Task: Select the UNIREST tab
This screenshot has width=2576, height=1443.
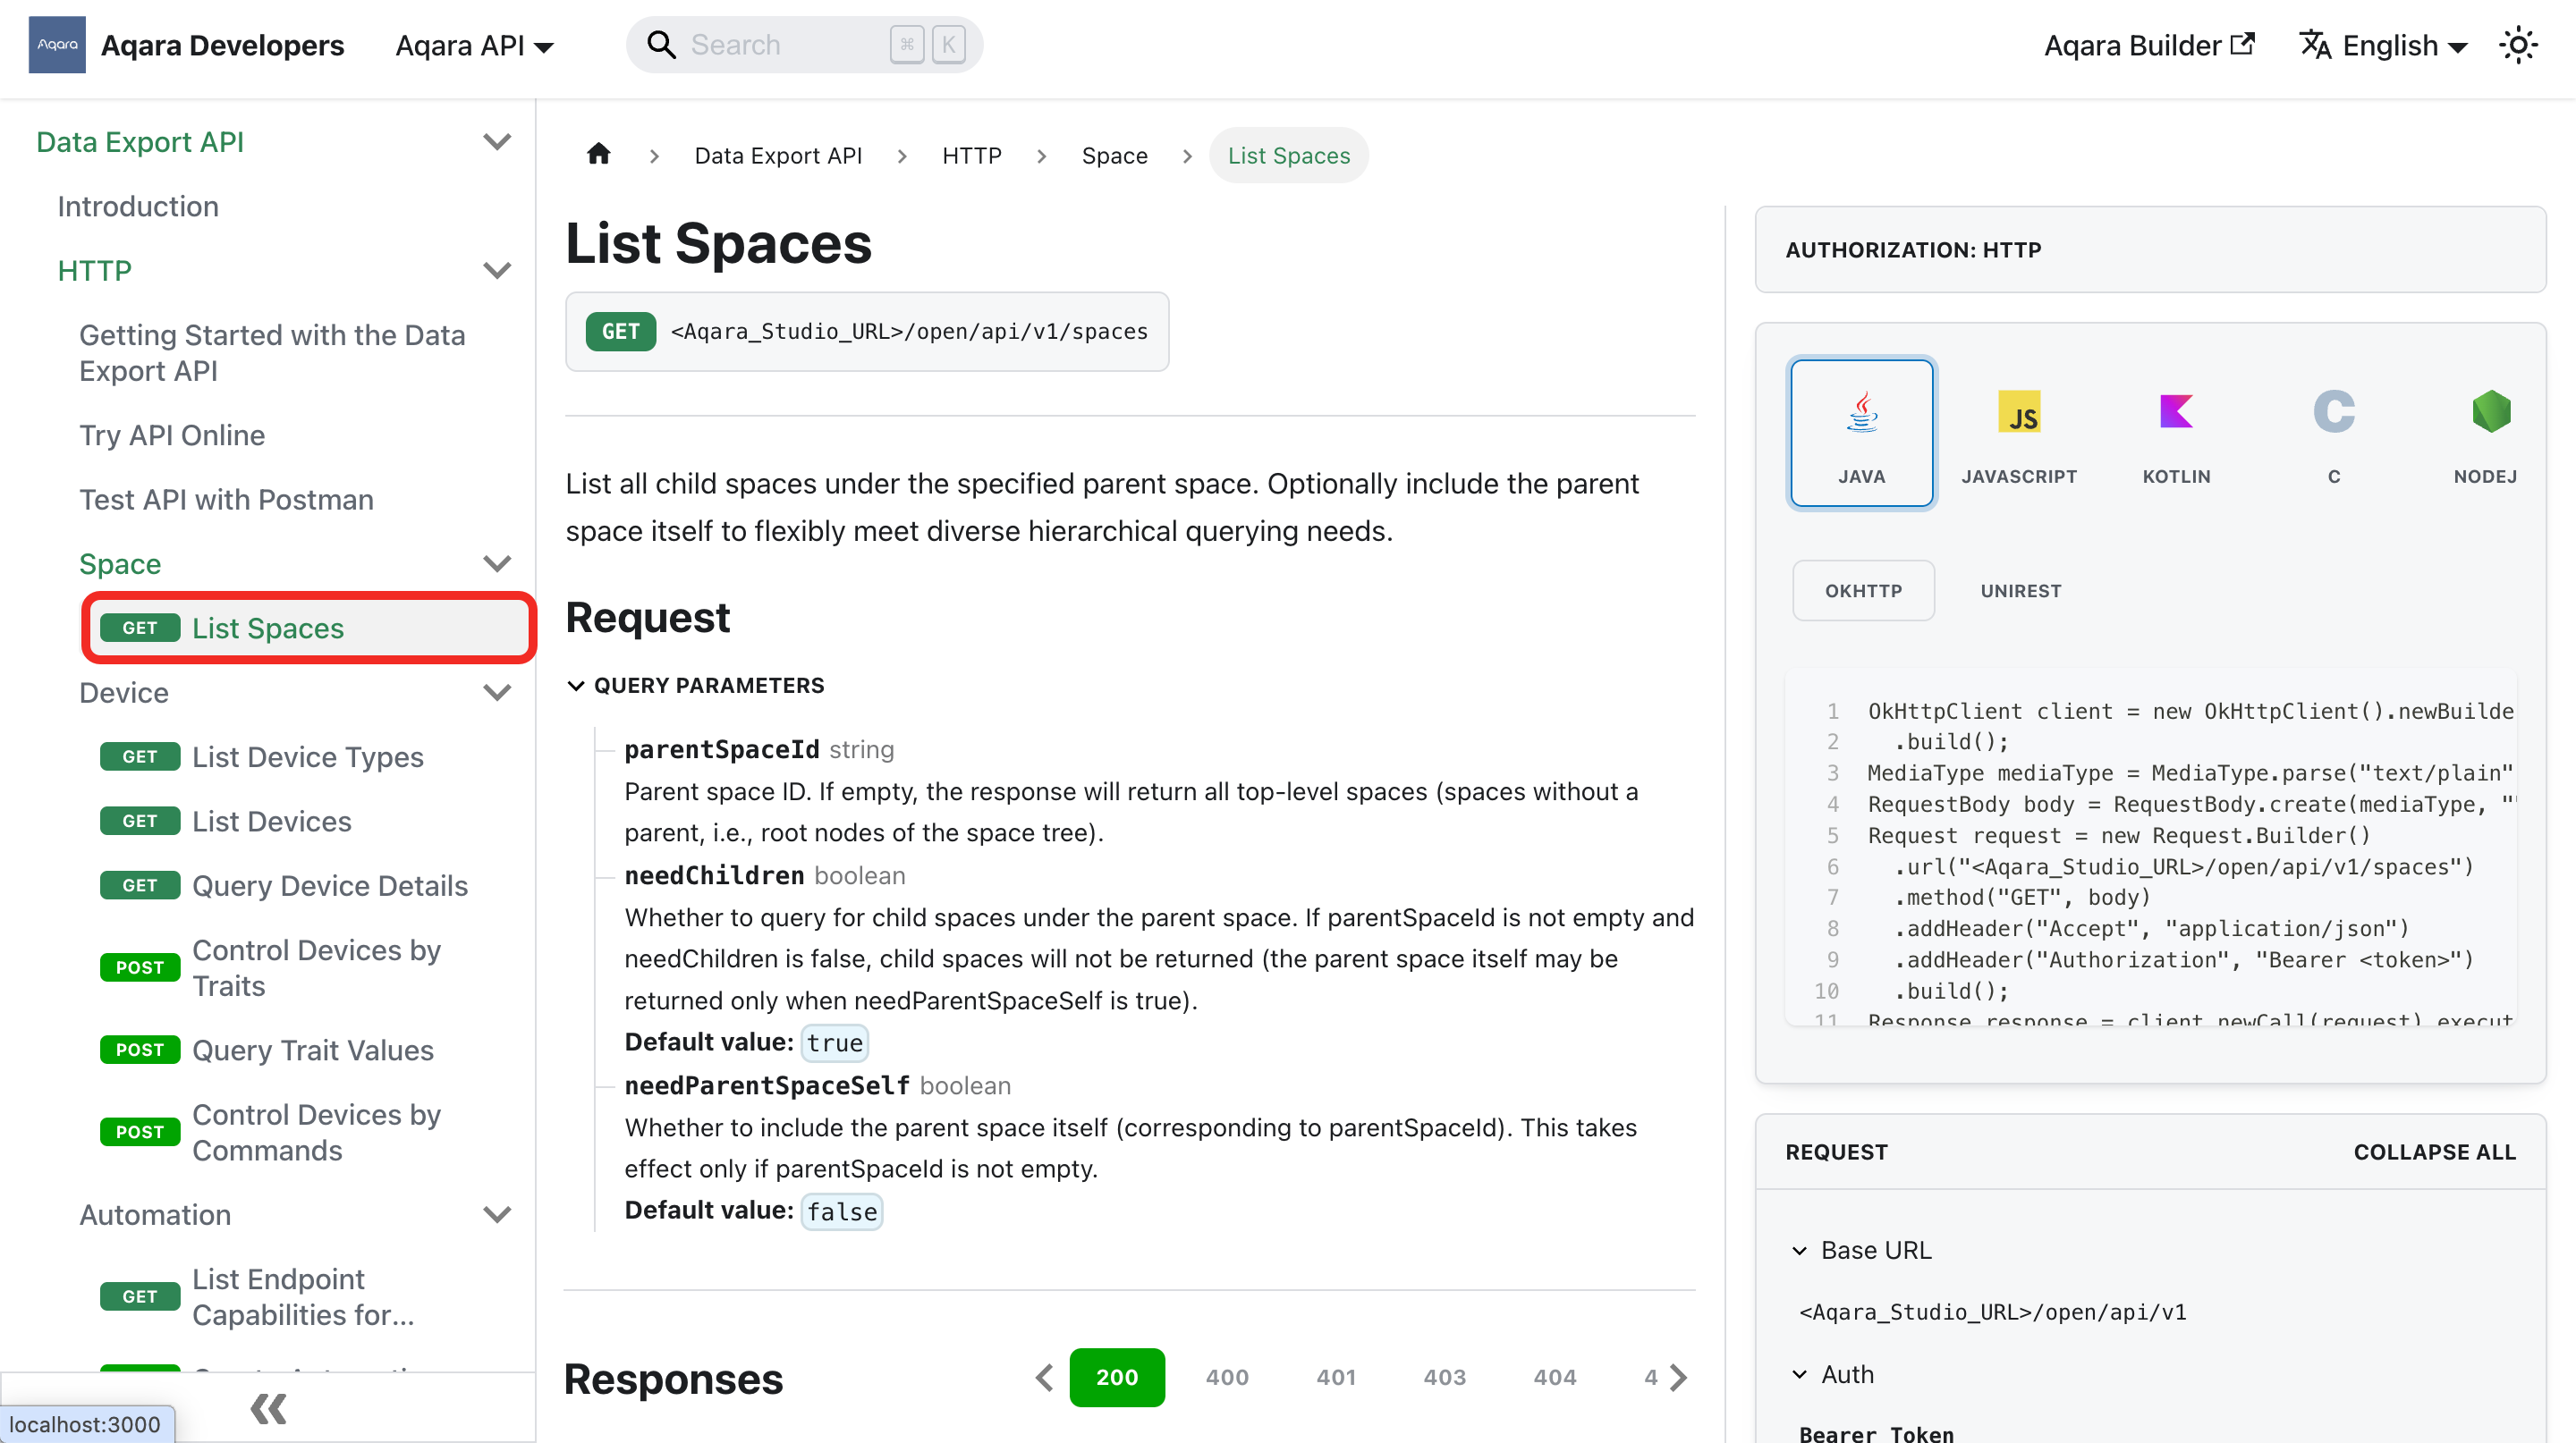Action: click(x=2020, y=591)
